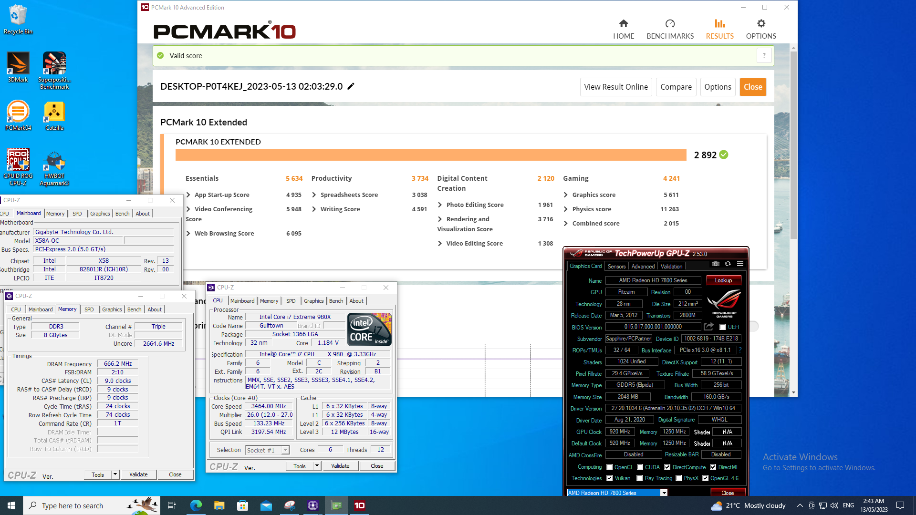Open HWBOT Aquamark3 desktop shortcut
Image resolution: width=916 pixels, height=515 pixels.
pos(54,169)
